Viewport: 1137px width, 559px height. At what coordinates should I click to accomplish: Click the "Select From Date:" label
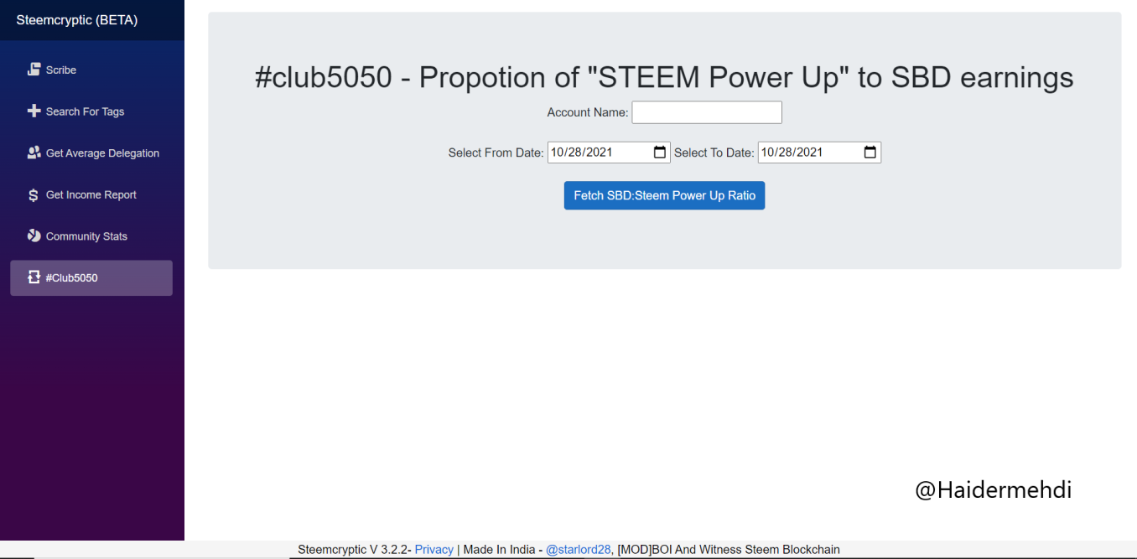[x=496, y=153]
